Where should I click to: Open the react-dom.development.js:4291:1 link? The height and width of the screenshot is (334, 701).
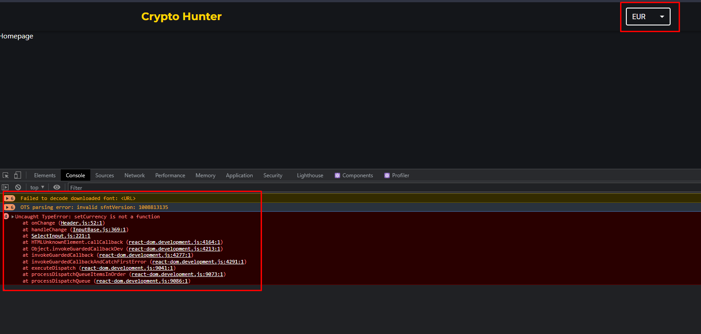coord(198,262)
